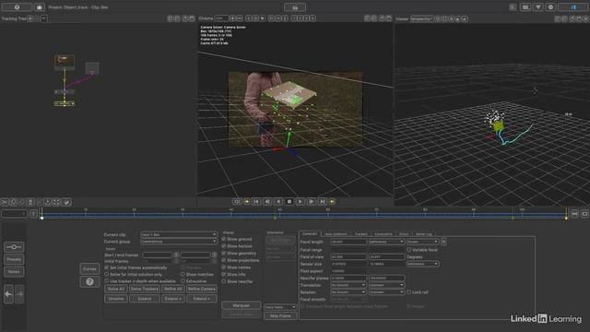
Task: Jump to the last frame
Action: click(x=322, y=202)
